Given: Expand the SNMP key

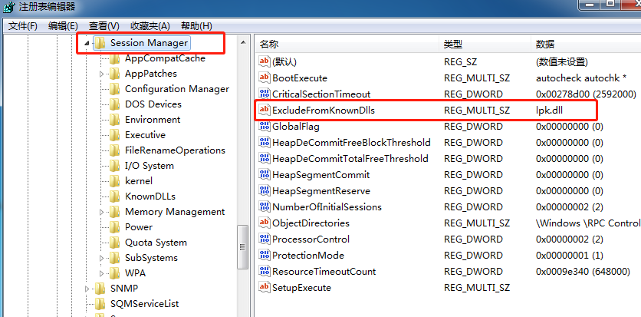Looking at the screenshot, I should [x=87, y=289].
